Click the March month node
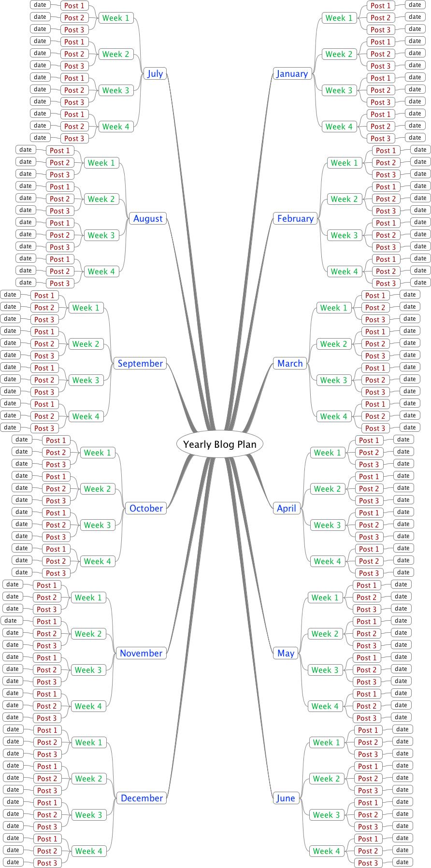Screen dimensions: 431x868 point(290,364)
